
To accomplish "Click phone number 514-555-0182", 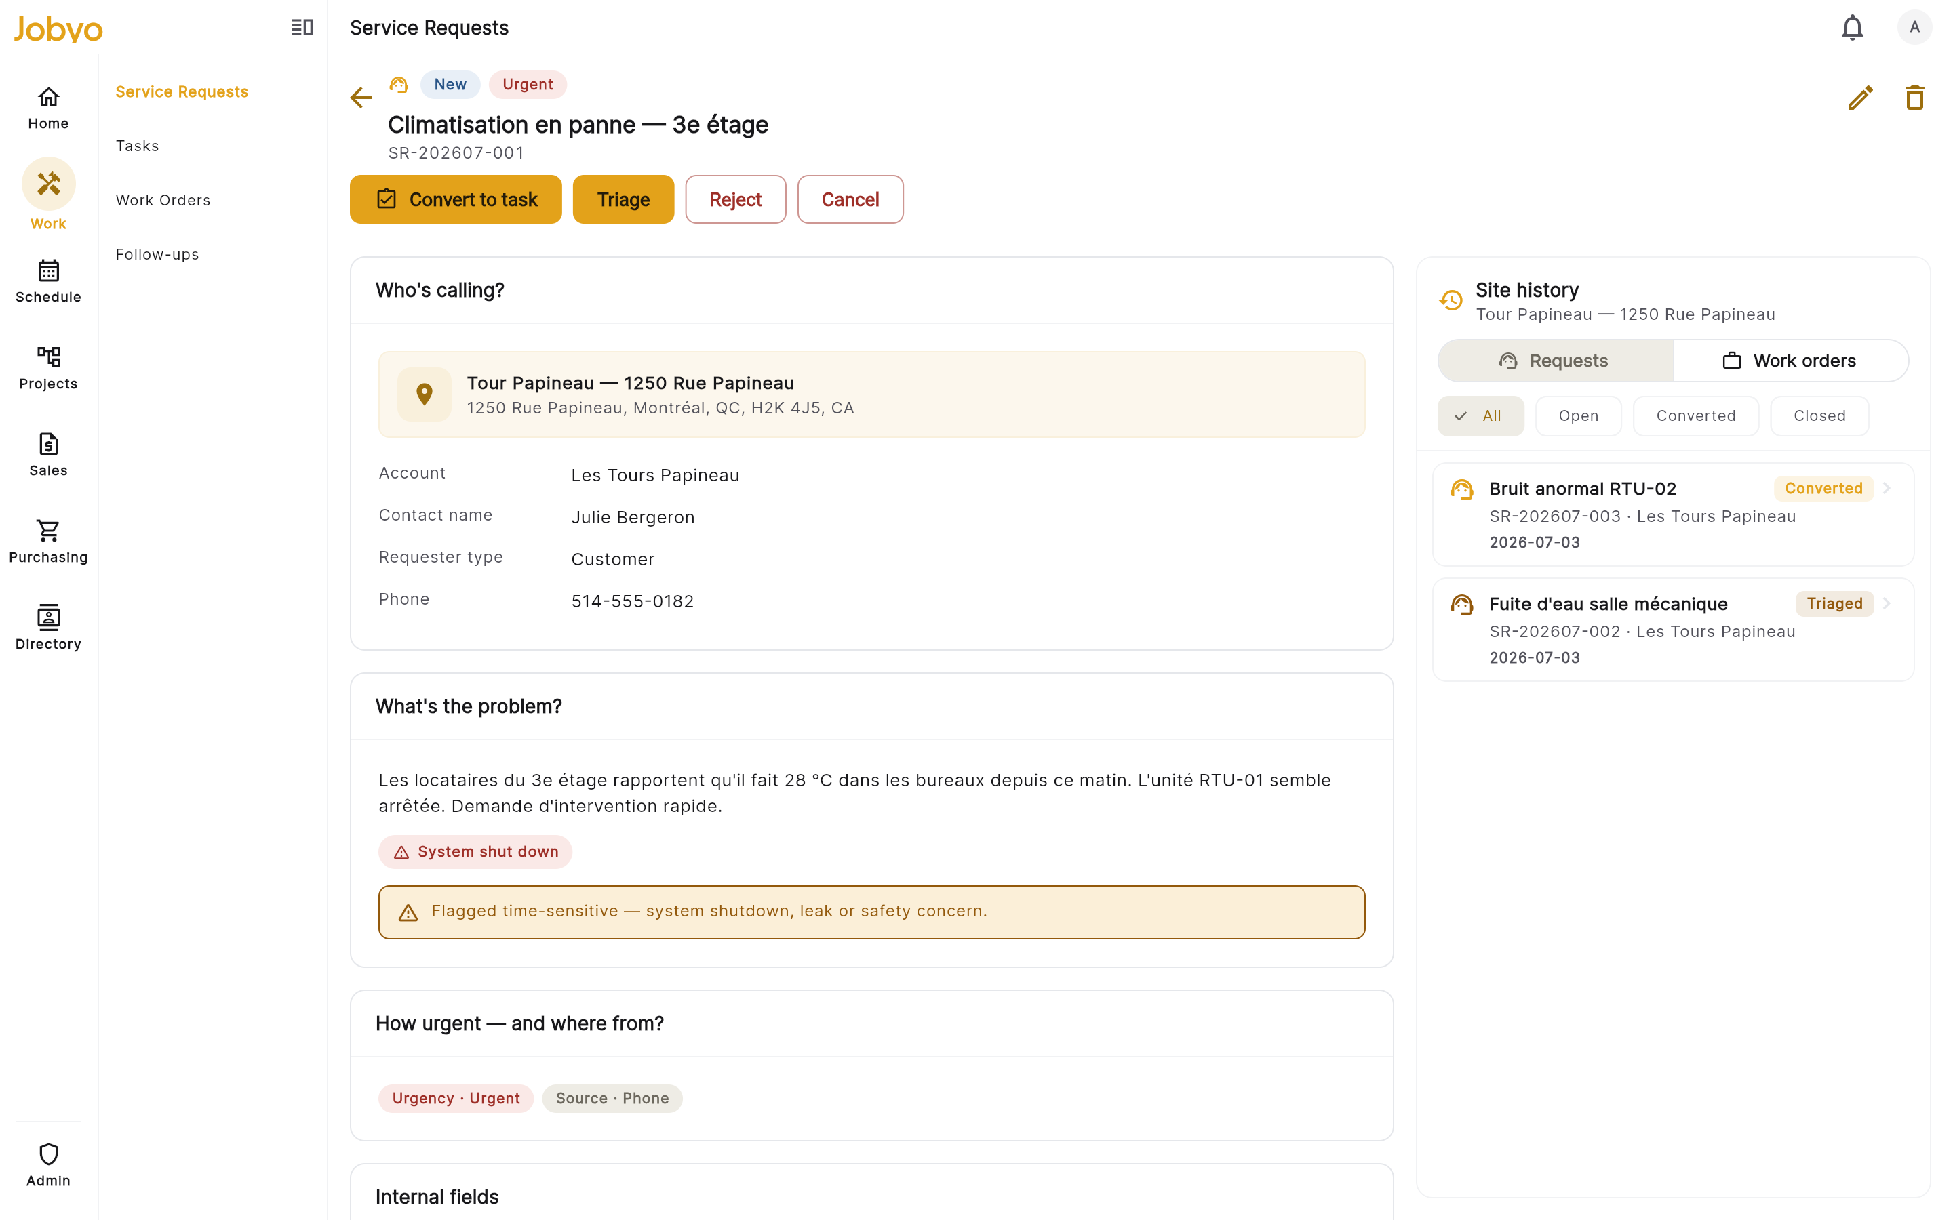I will (x=633, y=601).
